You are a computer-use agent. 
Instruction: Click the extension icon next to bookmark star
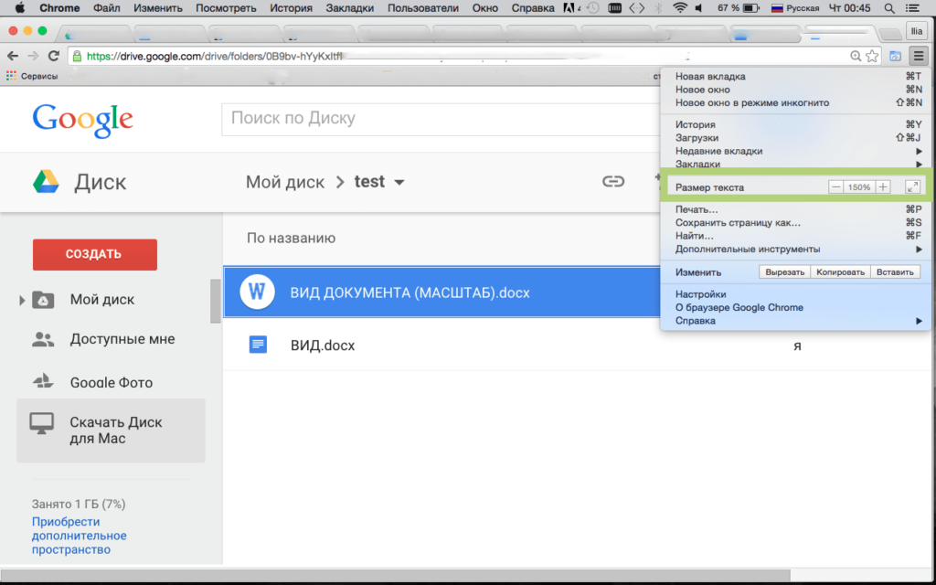click(x=895, y=56)
